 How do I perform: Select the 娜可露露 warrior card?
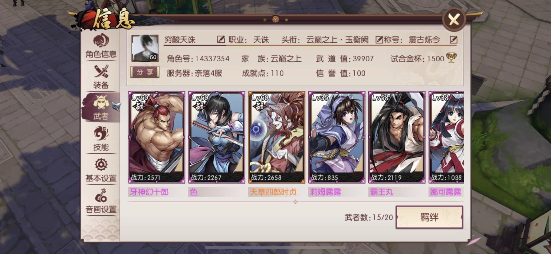click(446, 137)
